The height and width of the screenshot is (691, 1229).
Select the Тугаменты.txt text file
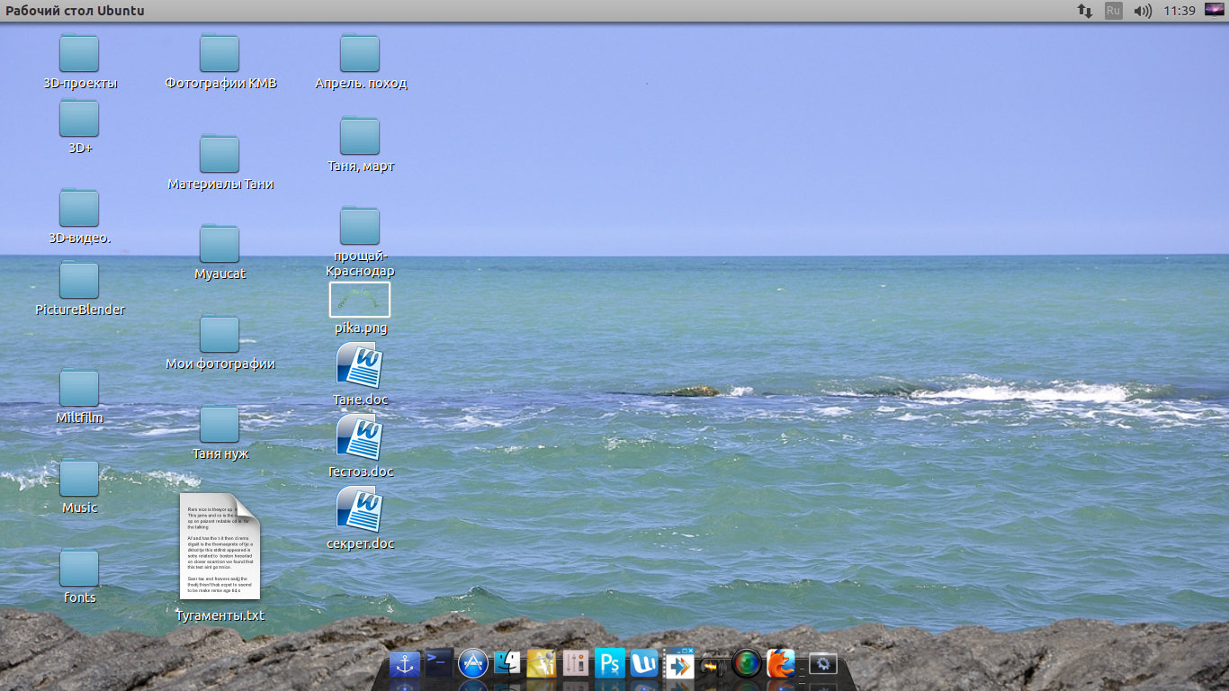point(220,546)
